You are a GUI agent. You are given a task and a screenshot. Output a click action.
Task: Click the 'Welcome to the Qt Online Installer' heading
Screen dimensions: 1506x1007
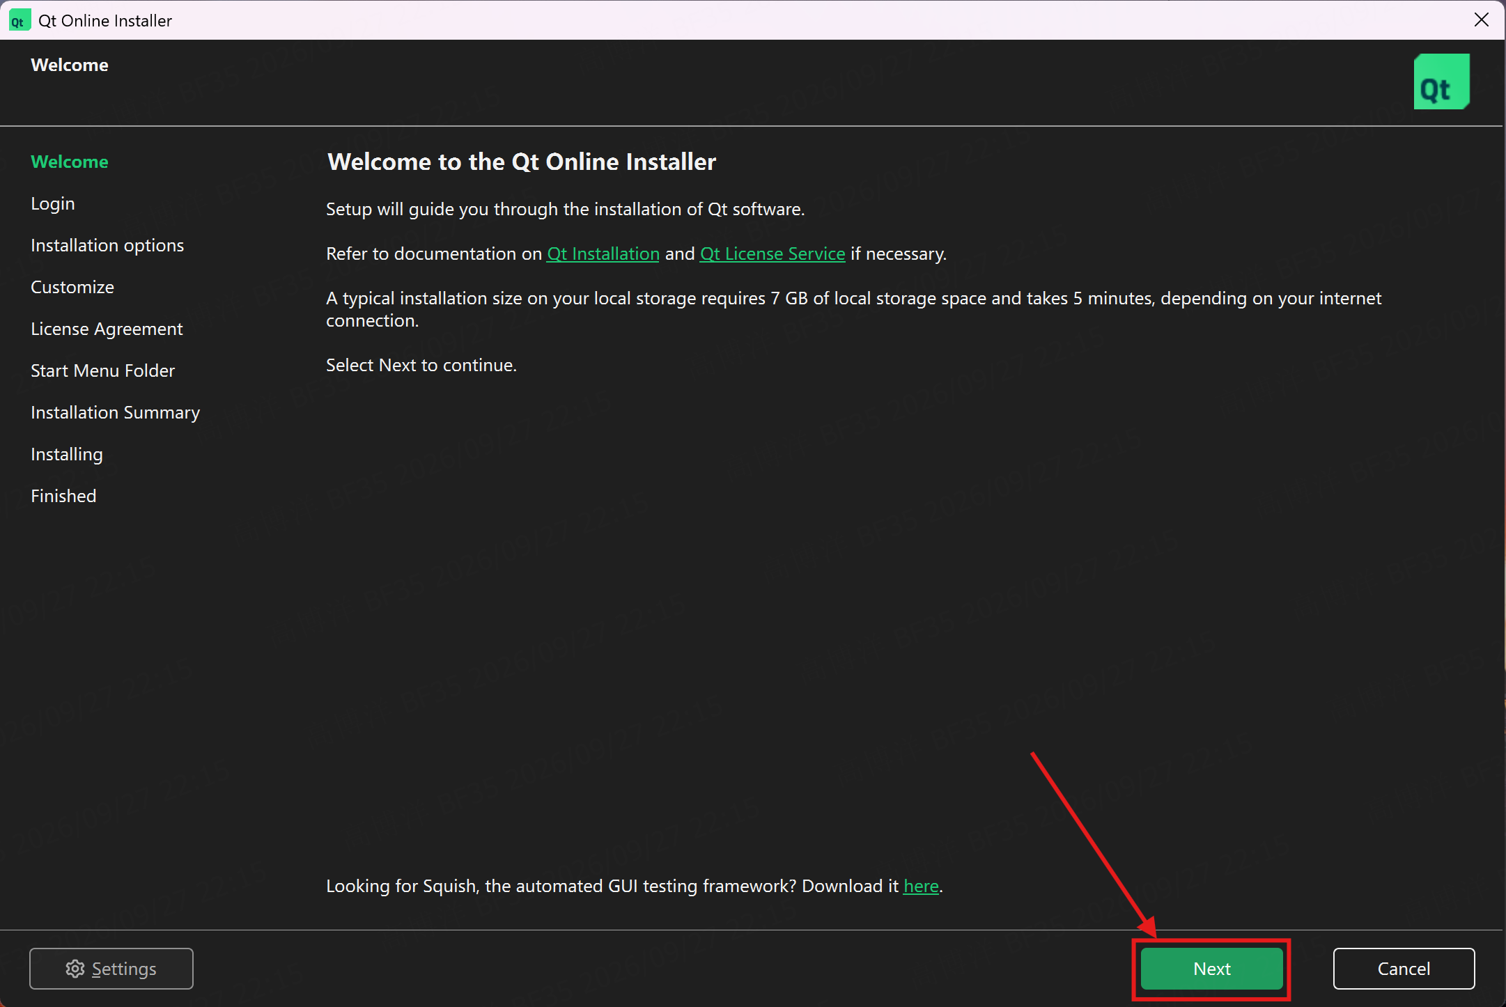point(522,162)
